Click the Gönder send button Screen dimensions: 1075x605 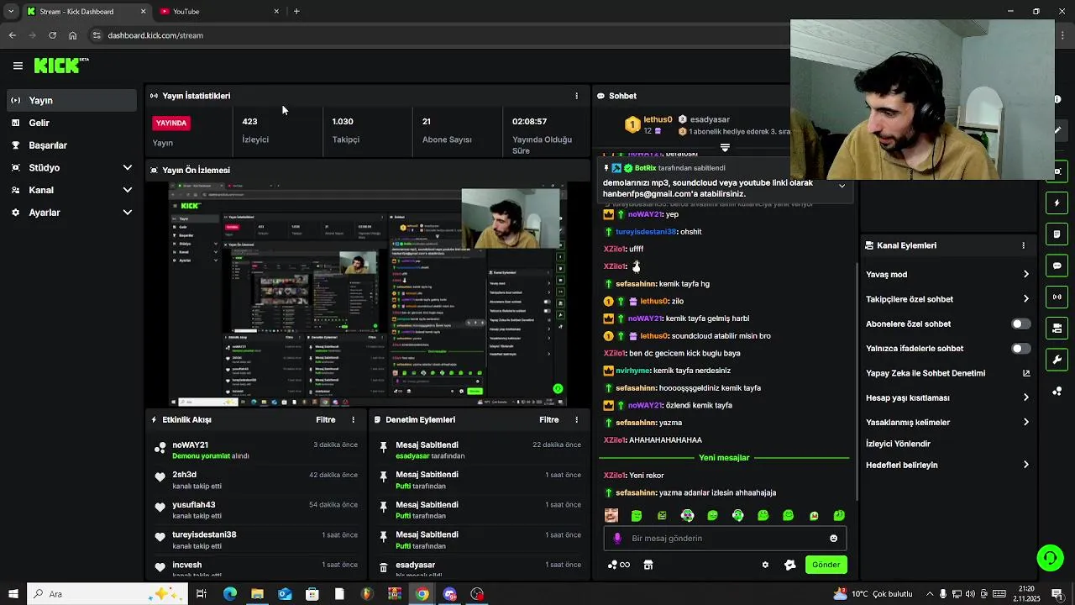826,565
